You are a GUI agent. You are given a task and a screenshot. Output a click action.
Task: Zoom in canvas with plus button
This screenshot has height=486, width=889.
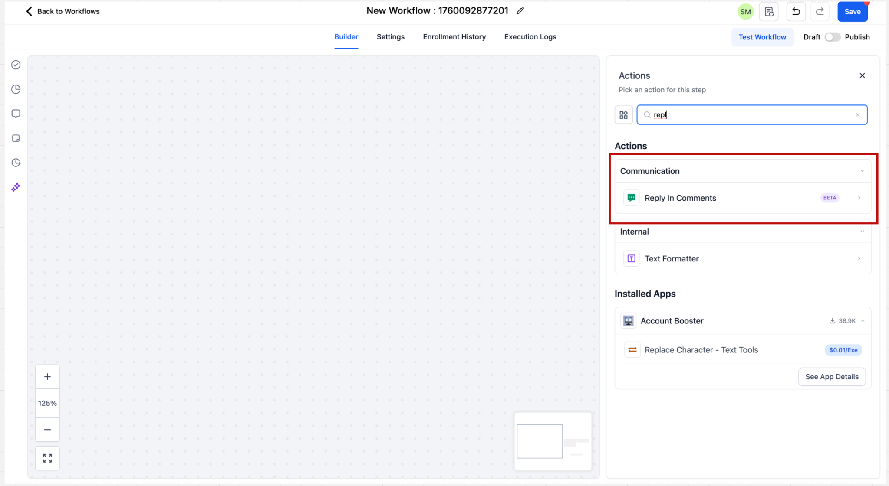tap(47, 377)
